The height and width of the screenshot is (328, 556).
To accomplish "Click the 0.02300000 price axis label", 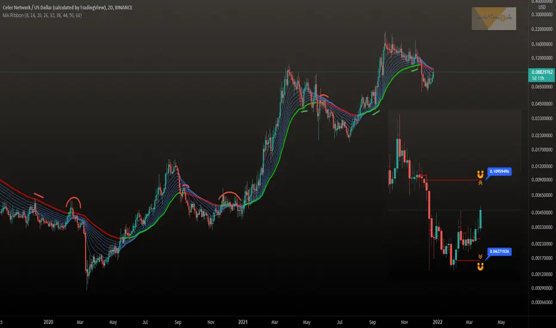I will coord(542,135).
